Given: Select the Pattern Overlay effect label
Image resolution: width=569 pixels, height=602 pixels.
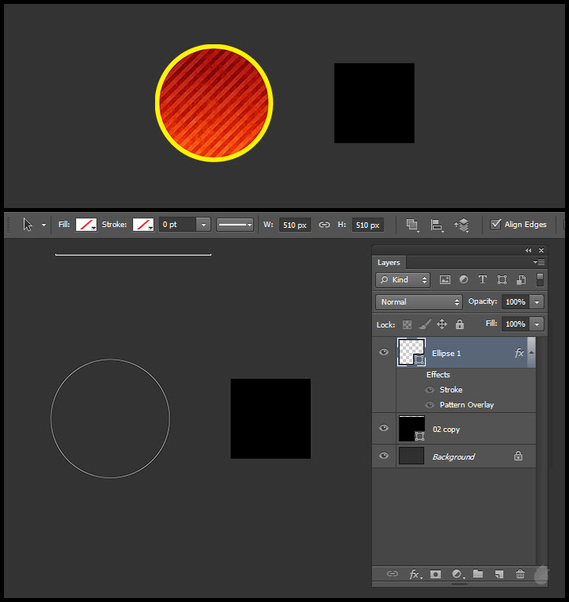Looking at the screenshot, I should pyautogui.click(x=467, y=405).
